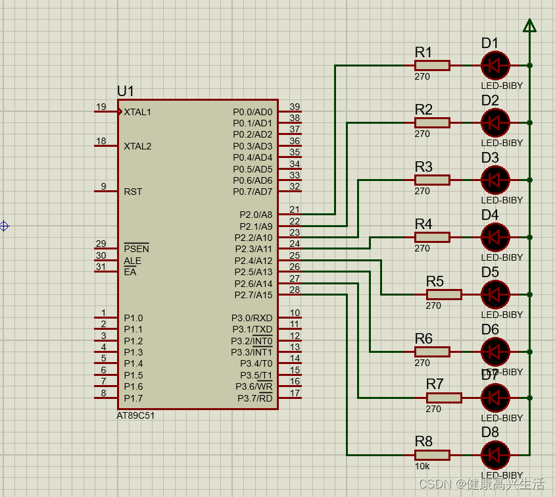Screen dimensions: 555x497
Task: Click the P2.0/A8 pin label
Action: pos(256,215)
